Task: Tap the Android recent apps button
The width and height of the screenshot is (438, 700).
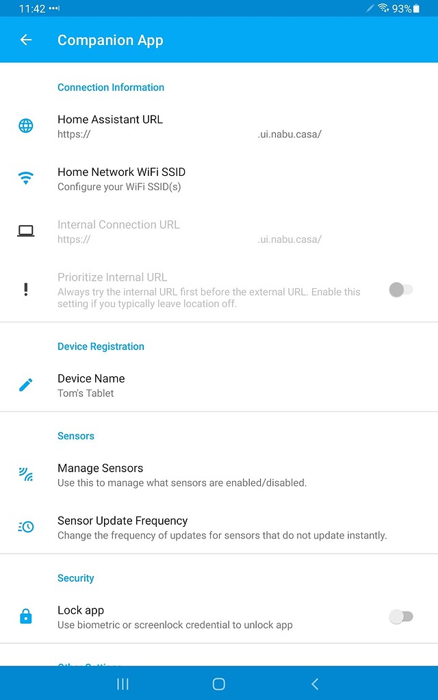Action: 122,683
